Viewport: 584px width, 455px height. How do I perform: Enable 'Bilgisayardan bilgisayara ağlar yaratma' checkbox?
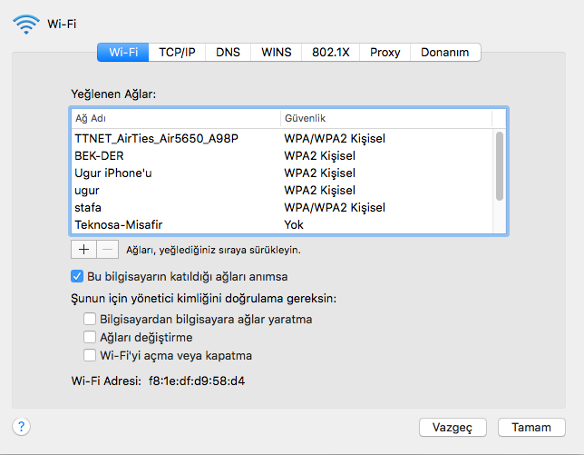click(90, 320)
